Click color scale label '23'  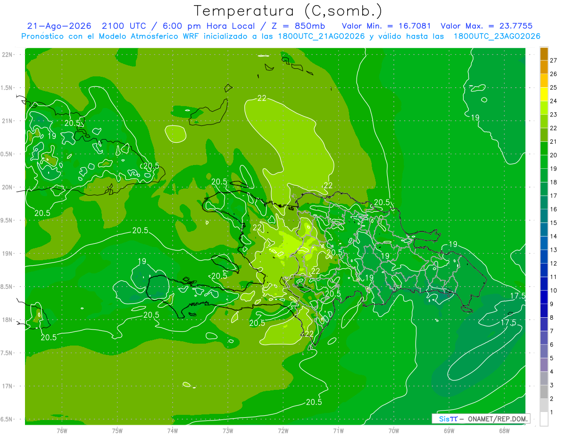553,115
